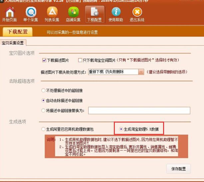The image size is (204, 182).
Task: Open 使用帮助 info icon
Action: 116,14
